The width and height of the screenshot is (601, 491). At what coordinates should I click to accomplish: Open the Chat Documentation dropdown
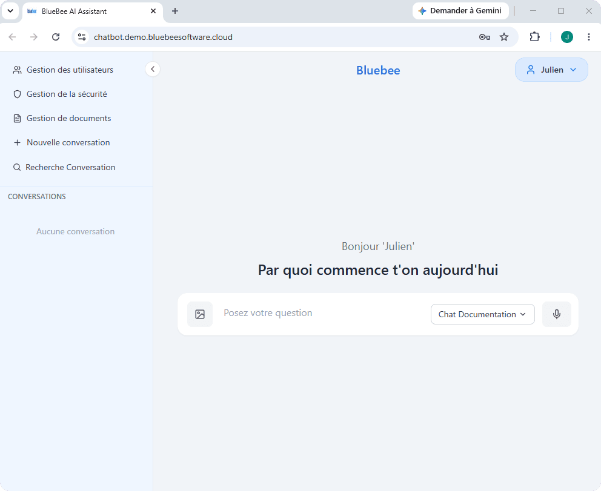point(483,314)
